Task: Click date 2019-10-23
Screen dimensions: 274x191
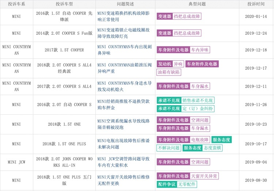Action: [256, 124]
